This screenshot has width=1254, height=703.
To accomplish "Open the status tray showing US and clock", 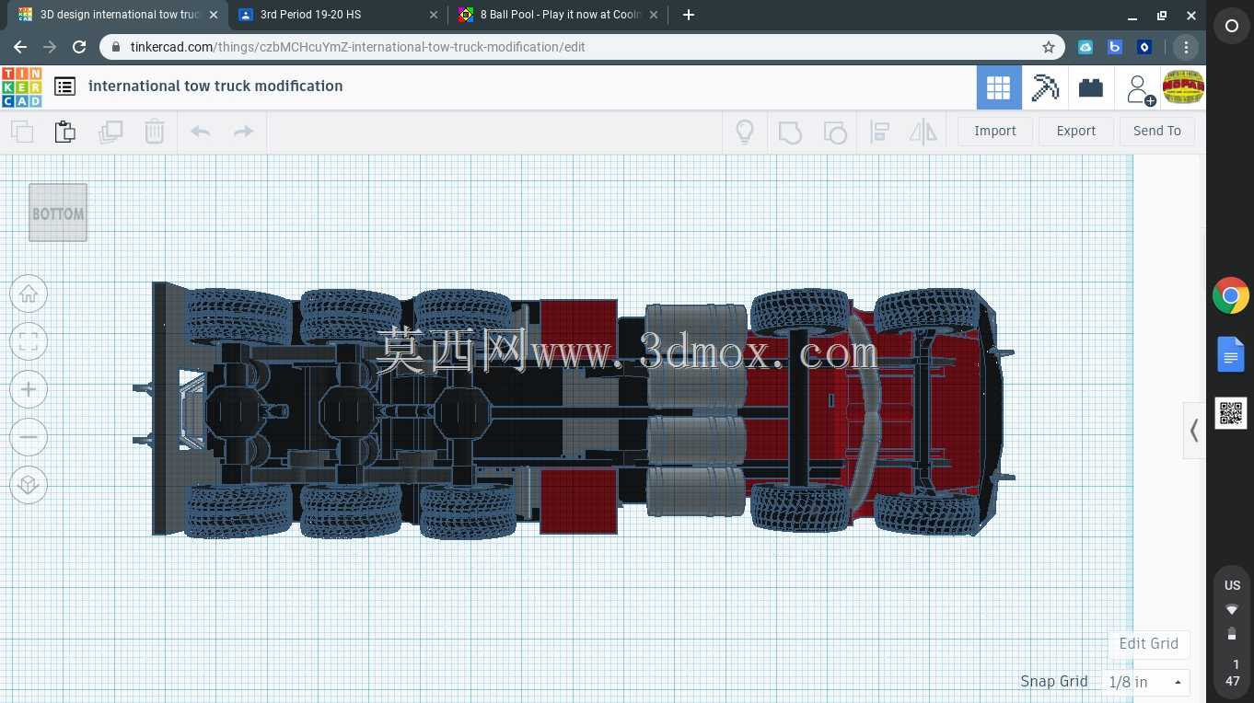I will (1232, 633).
